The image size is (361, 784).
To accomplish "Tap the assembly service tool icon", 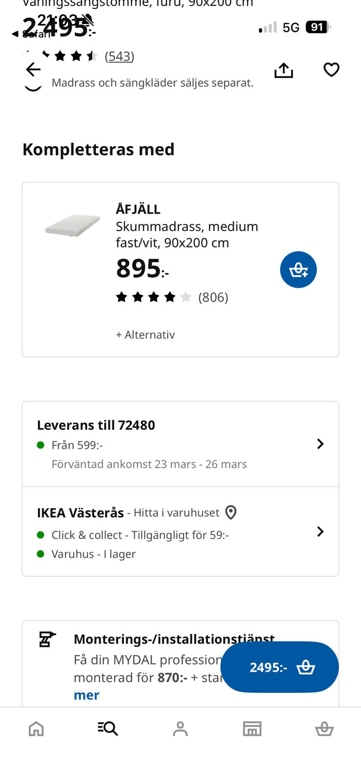I will coord(47,639).
